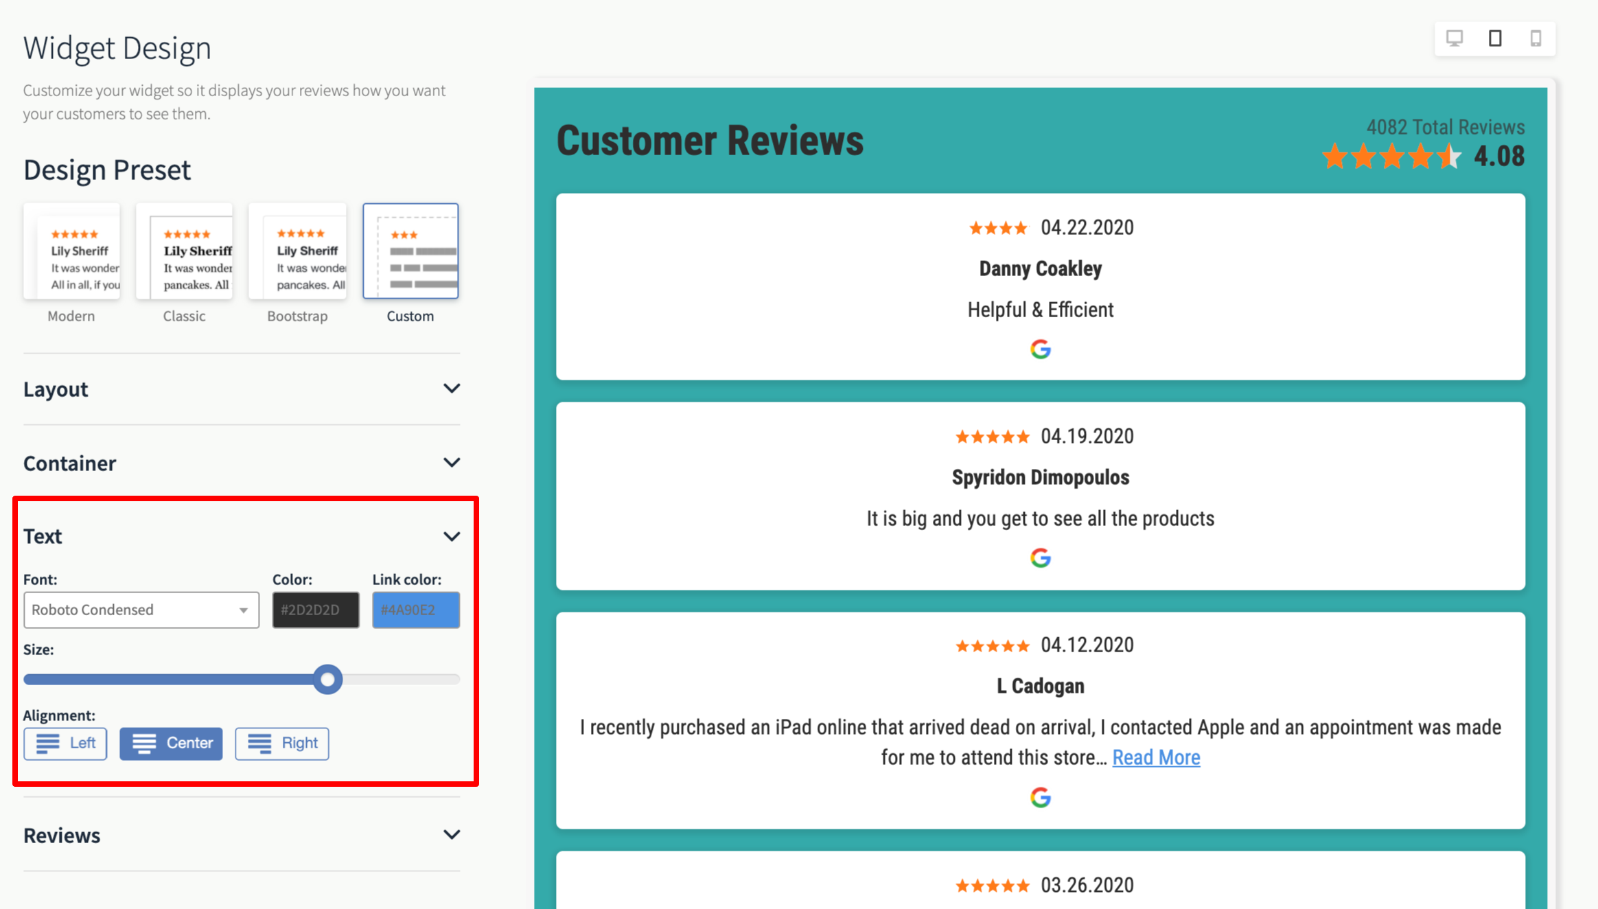The height and width of the screenshot is (909, 1598).
Task: Click the Container section heading
Action: click(x=69, y=463)
